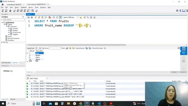Image resolution: width=188 pixels, height=106 pixels.
Task: Create new stored procedure icon in toolbar
Action: point(25,11)
